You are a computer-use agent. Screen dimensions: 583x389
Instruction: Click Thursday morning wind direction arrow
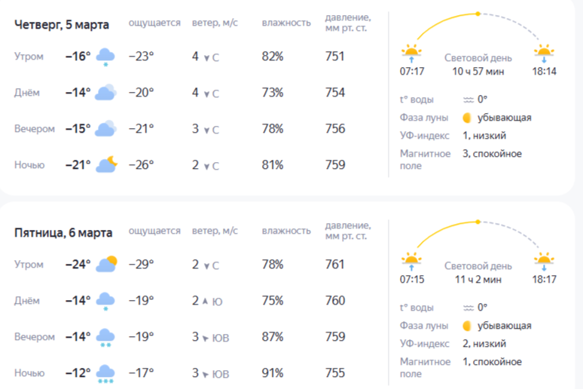(x=206, y=57)
